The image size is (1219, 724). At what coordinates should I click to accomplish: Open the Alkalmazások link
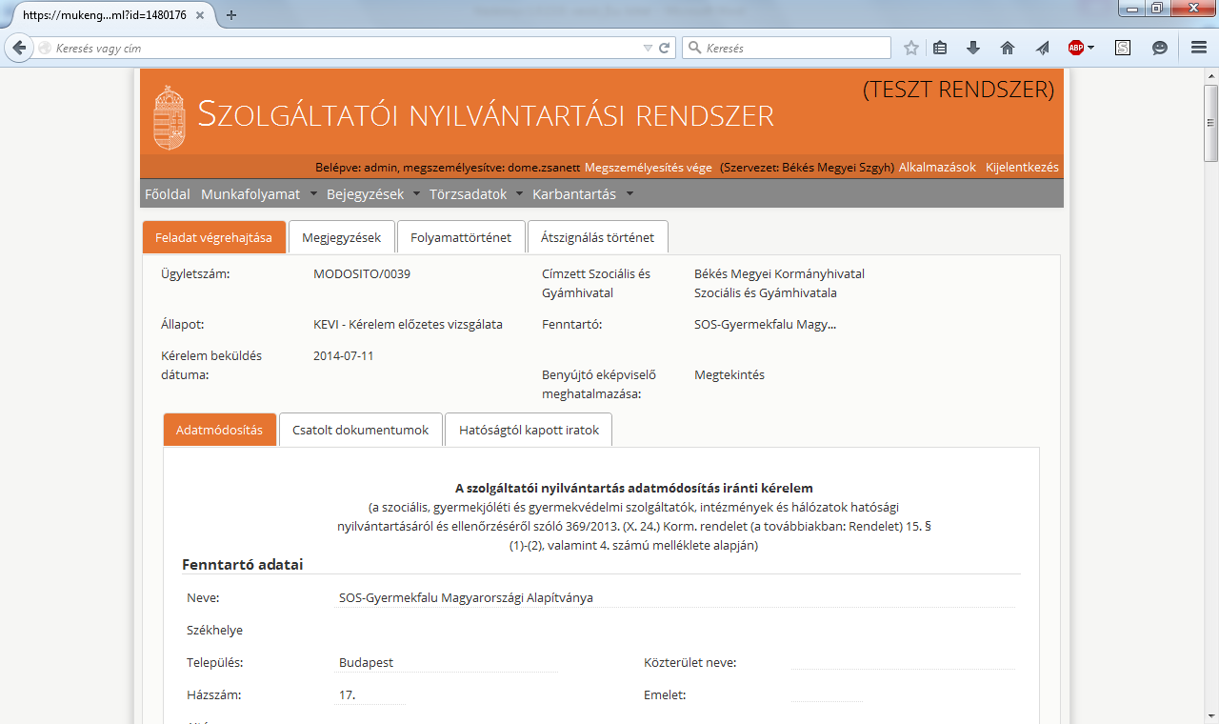pos(937,167)
